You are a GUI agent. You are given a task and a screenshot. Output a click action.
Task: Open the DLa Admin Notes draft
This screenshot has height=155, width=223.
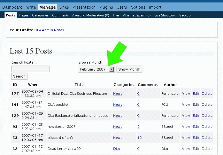click(x=49, y=30)
